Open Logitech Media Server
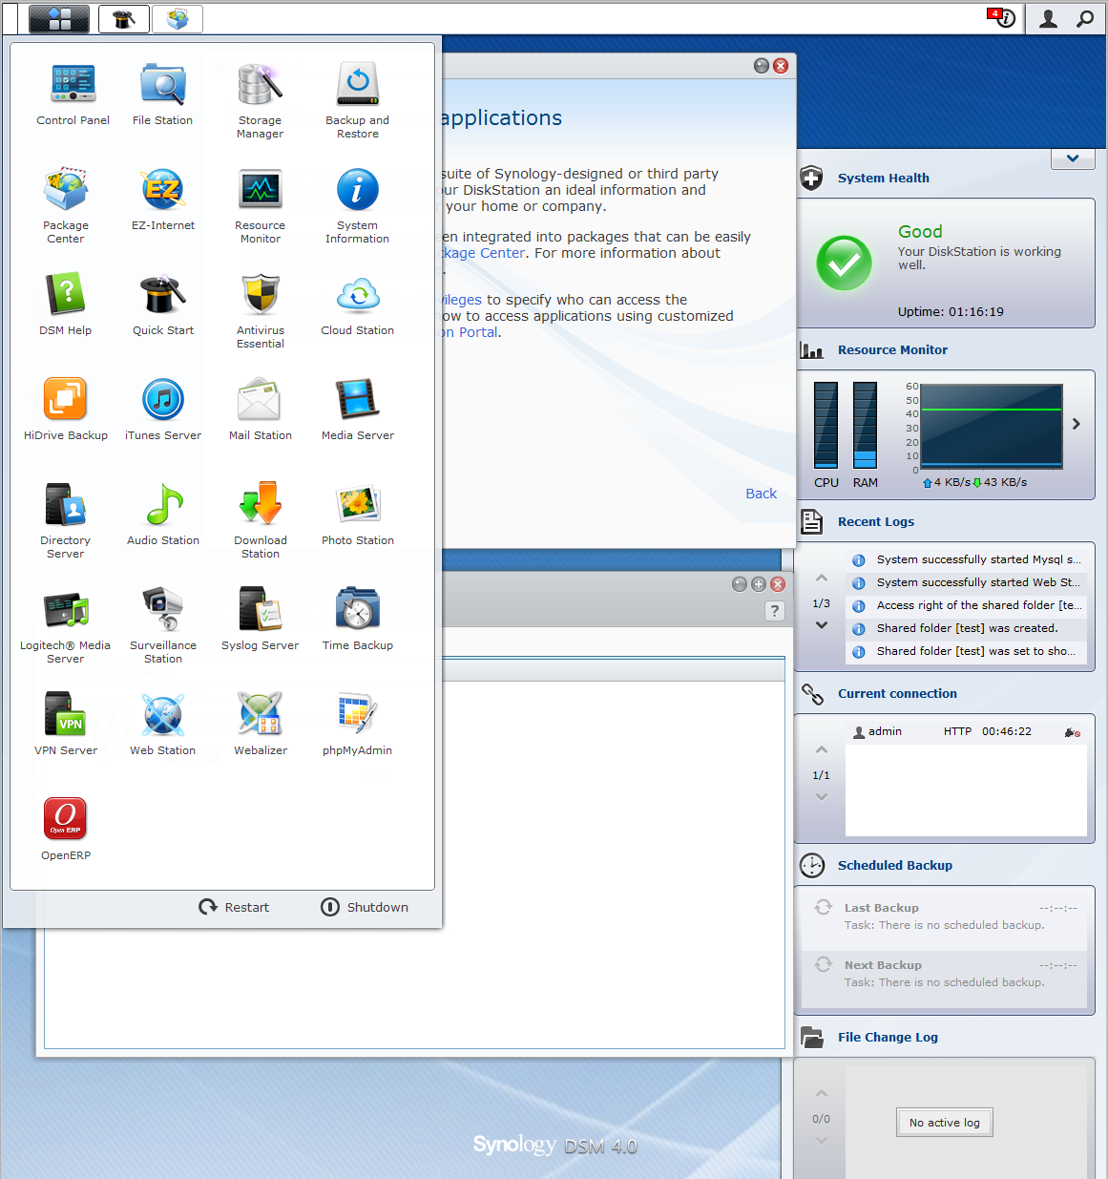This screenshot has width=1108, height=1179. tap(66, 625)
